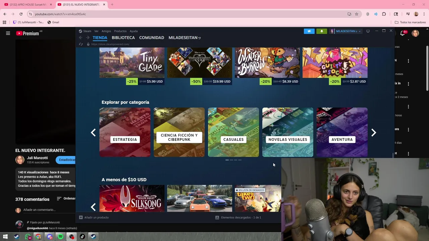Open Ayuda menu in Steam

click(x=134, y=31)
